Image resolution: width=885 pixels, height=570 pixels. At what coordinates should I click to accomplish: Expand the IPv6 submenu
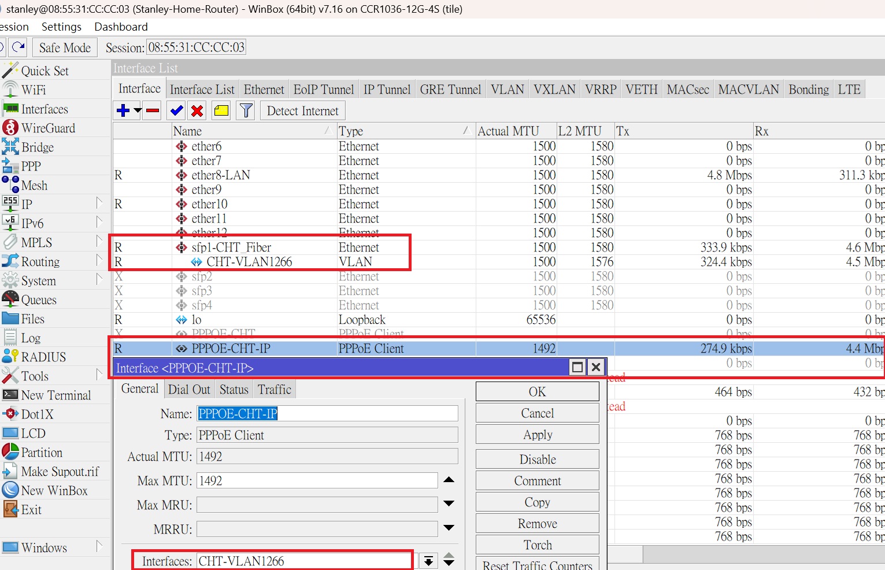[99, 223]
